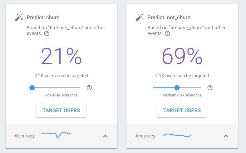Collapse the Accuracy section in the churn card
Screen dimensions: 246x153
pos(105,136)
